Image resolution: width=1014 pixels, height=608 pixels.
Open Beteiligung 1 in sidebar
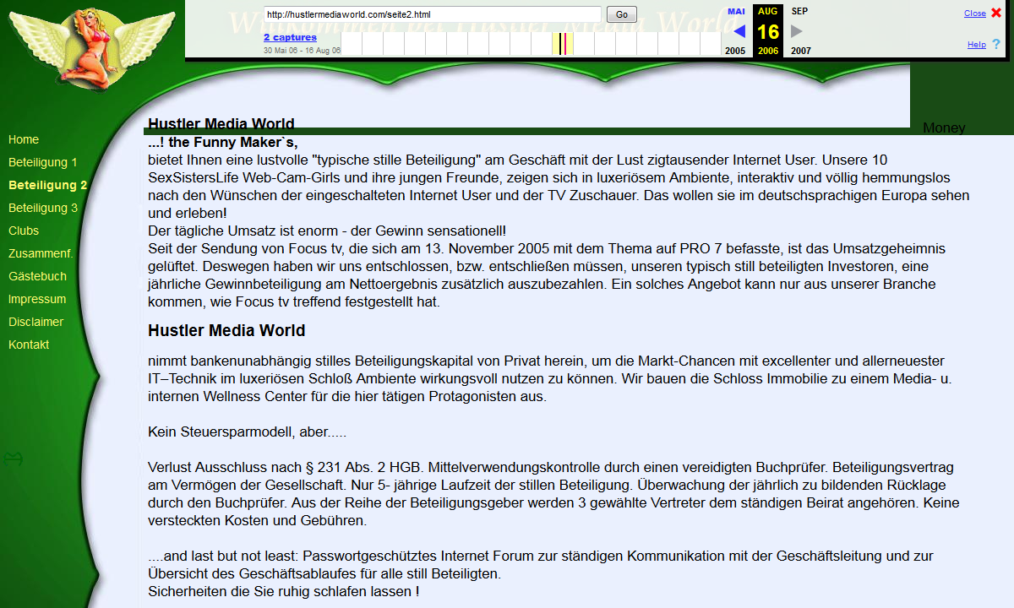pyautogui.click(x=43, y=162)
